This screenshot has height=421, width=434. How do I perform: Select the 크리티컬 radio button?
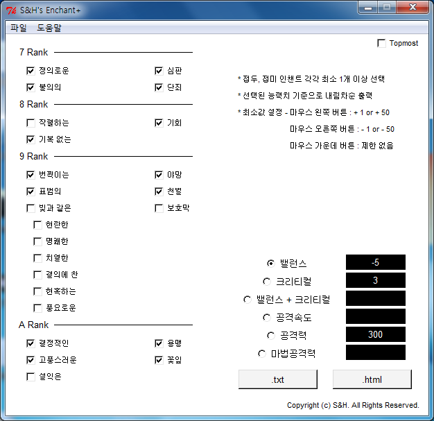click(x=267, y=282)
